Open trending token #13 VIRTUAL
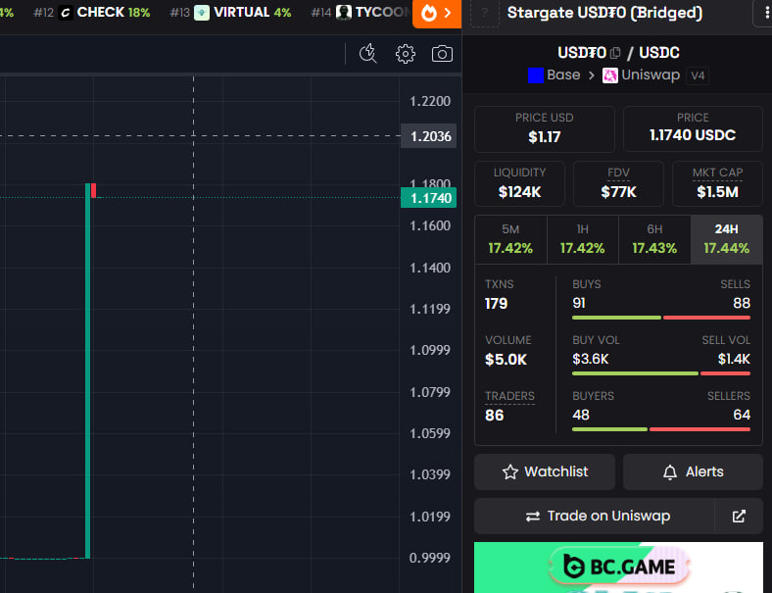 230,13
